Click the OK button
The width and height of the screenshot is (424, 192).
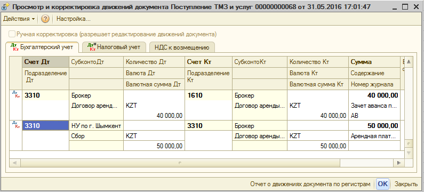382,184
